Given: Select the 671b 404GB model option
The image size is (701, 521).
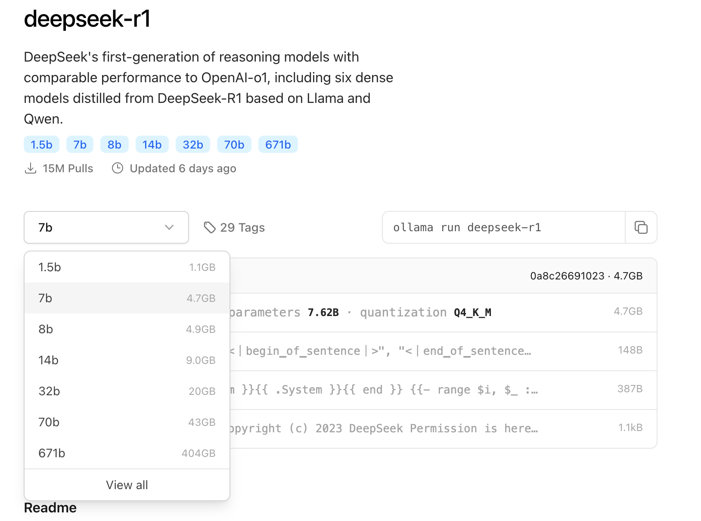Looking at the screenshot, I should (127, 453).
